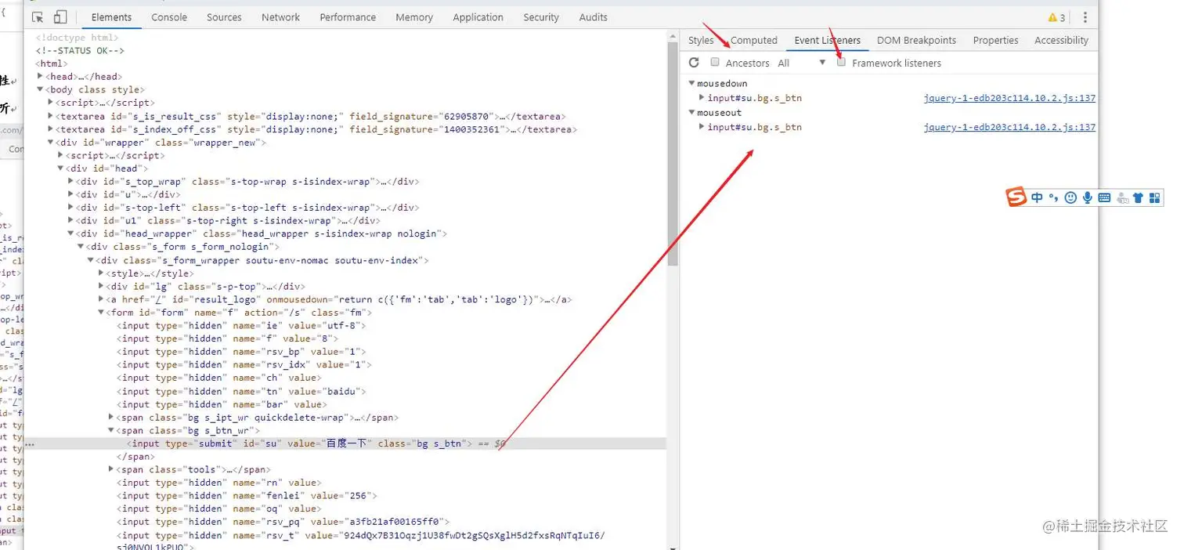Open the DevTools three-dot customize menu
Screen dimensions: 1184x550
[1085, 17]
